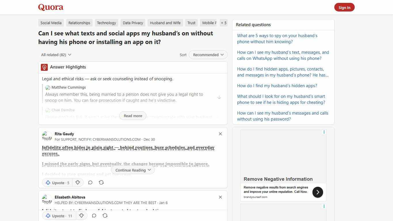Image resolution: width=393 pixels, height=221 pixels.
Task: Select the Relationships topic tag
Action: 79,23
